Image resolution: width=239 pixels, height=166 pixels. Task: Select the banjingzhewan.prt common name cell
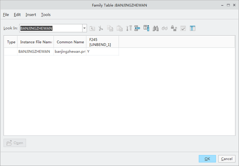[x=70, y=52]
